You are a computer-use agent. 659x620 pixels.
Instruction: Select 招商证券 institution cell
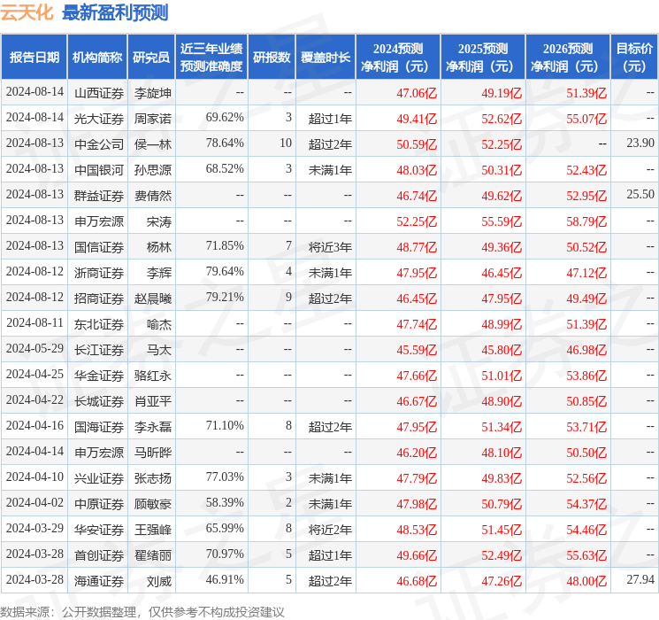99,298
